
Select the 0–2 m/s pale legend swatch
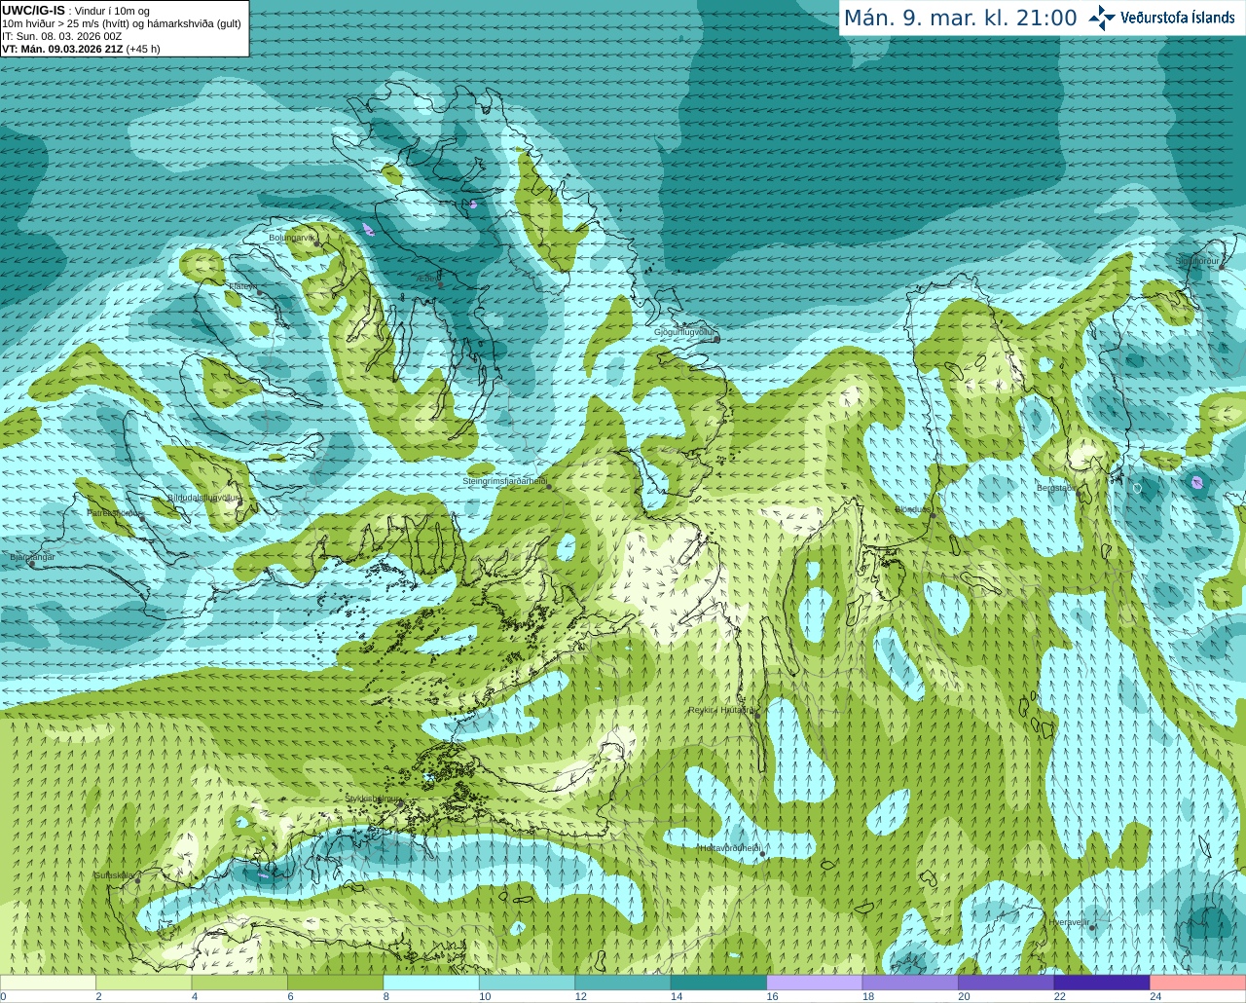pyautogui.click(x=48, y=983)
